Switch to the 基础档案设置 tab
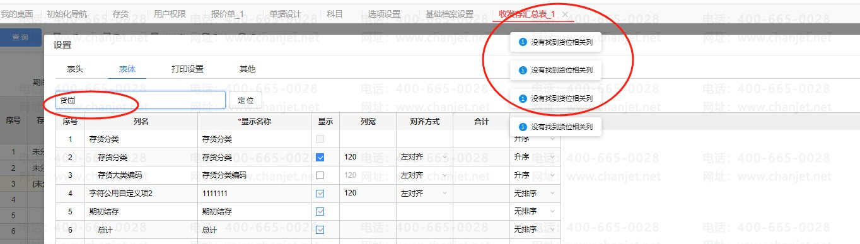This screenshot has height=244, width=860. coord(449,14)
